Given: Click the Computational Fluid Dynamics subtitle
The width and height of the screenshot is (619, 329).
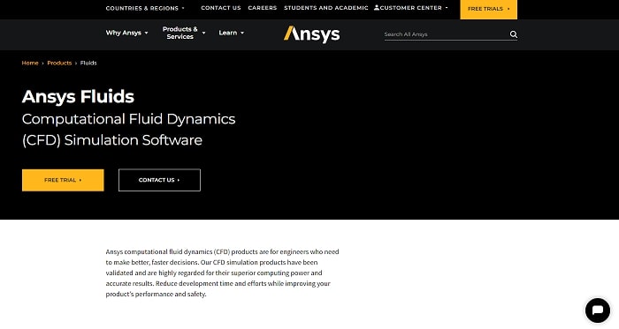Looking at the screenshot, I should click(x=128, y=130).
